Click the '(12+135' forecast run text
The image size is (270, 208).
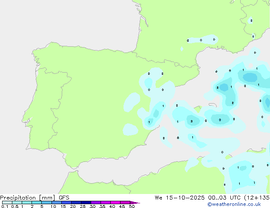click(256, 198)
